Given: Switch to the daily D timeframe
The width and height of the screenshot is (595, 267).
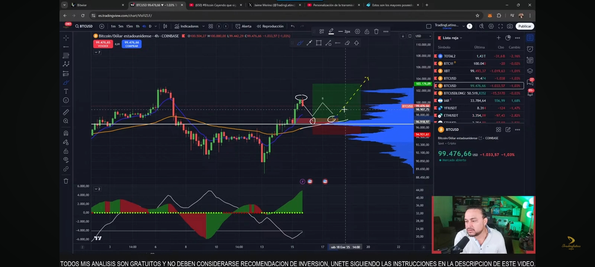Looking at the screenshot, I should point(150,26).
